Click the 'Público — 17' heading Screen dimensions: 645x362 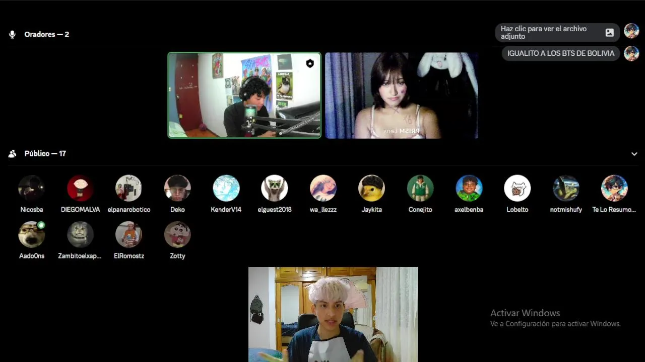pyautogui.click(x=45, y=154)
